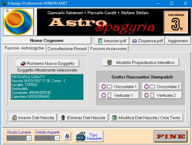
Task: Expand the Orbite Aspetti dropdown
Action: pyautogui.click(x=57, y=138)
